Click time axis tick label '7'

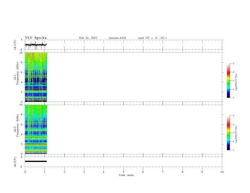(x=163, y=172)
